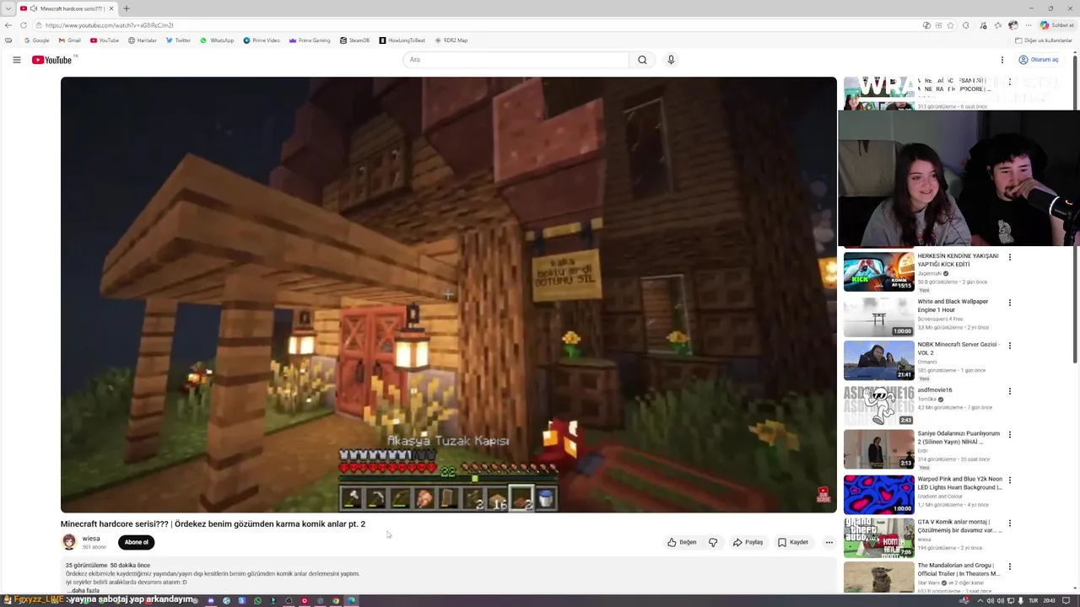1080x607 pixels.
Task: Subscribe with Abone ol button
Action: [x=136, y=542]
